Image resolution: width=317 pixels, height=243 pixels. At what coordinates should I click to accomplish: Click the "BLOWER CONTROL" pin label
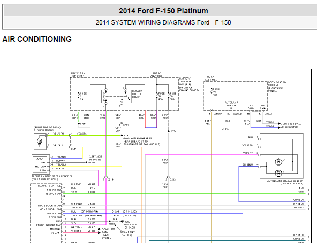click(49, 186)
